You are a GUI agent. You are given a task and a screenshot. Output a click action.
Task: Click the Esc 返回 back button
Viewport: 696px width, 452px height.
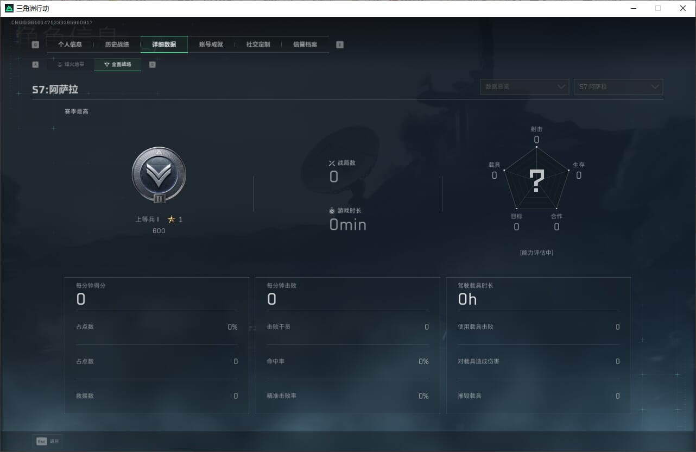[x=48, y=442]
